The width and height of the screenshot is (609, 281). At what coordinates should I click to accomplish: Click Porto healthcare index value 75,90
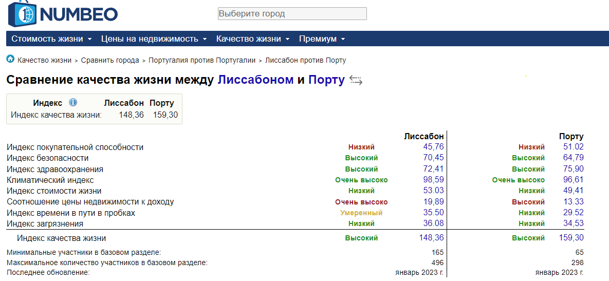pos(573,169)
